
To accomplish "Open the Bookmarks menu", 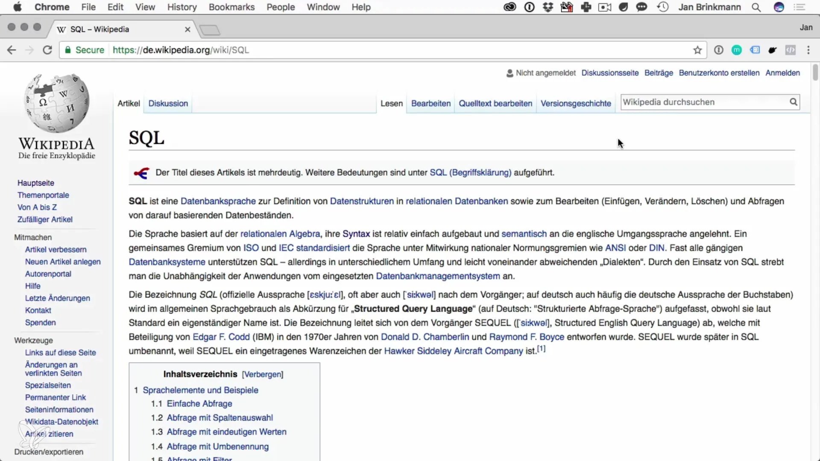I will pos(231,7).
